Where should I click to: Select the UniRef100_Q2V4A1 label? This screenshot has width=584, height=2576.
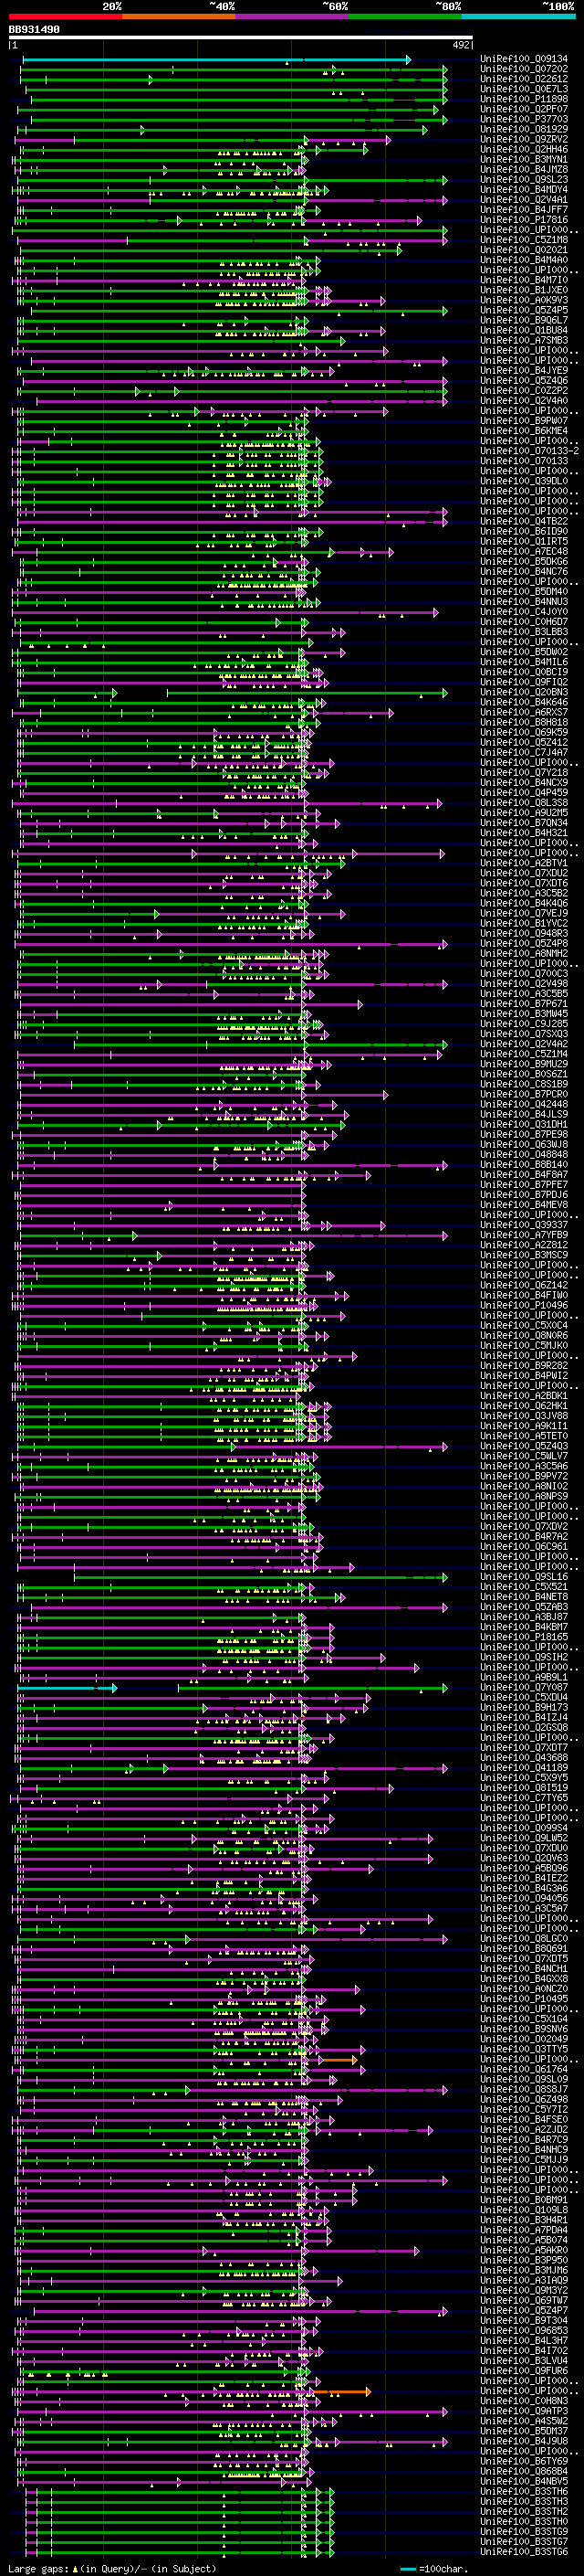pyautogui.click(x=523, y=200)
